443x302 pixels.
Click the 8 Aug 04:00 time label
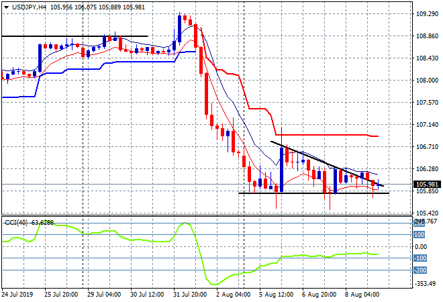pos(362,294)
